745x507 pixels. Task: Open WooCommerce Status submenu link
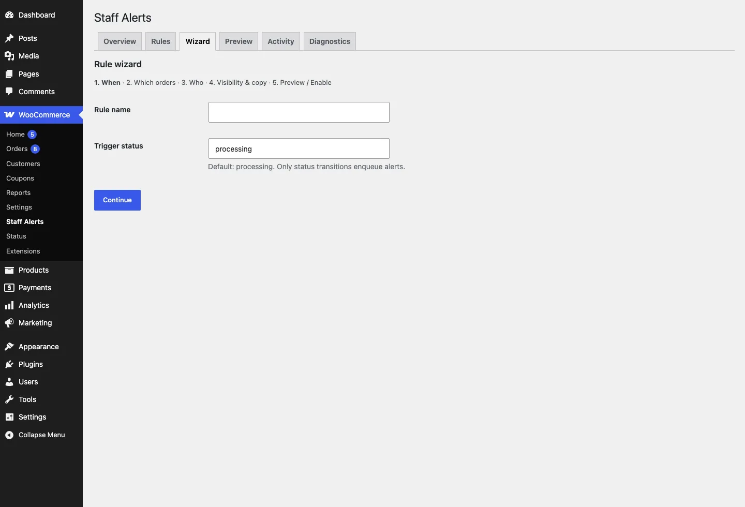tap(16, 236)
